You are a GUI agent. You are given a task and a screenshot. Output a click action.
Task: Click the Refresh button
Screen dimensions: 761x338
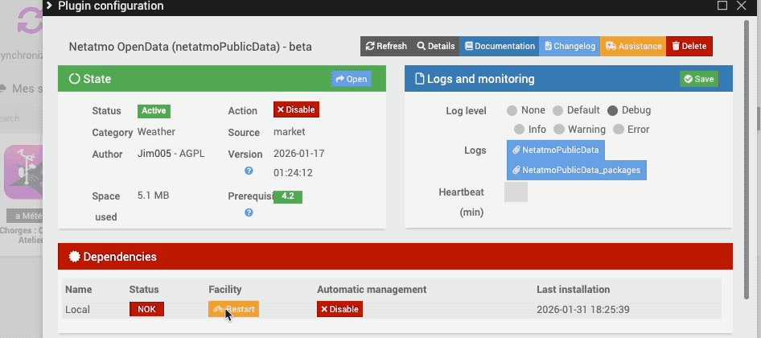386,46
